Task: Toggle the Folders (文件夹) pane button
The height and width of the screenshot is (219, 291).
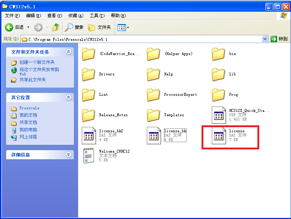Action: [x=99, y=27]
